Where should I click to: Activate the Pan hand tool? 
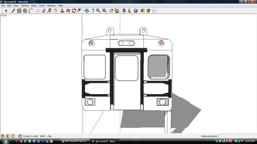(92, 11)
